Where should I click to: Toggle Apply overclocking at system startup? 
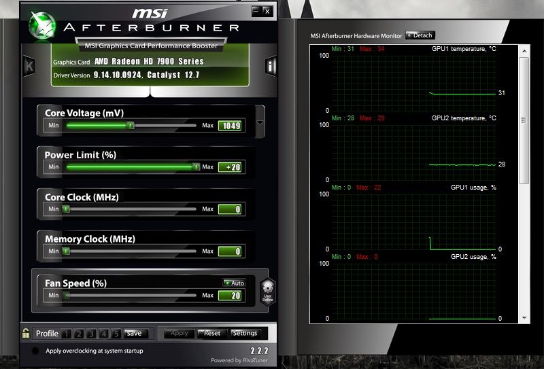(35, 351)
